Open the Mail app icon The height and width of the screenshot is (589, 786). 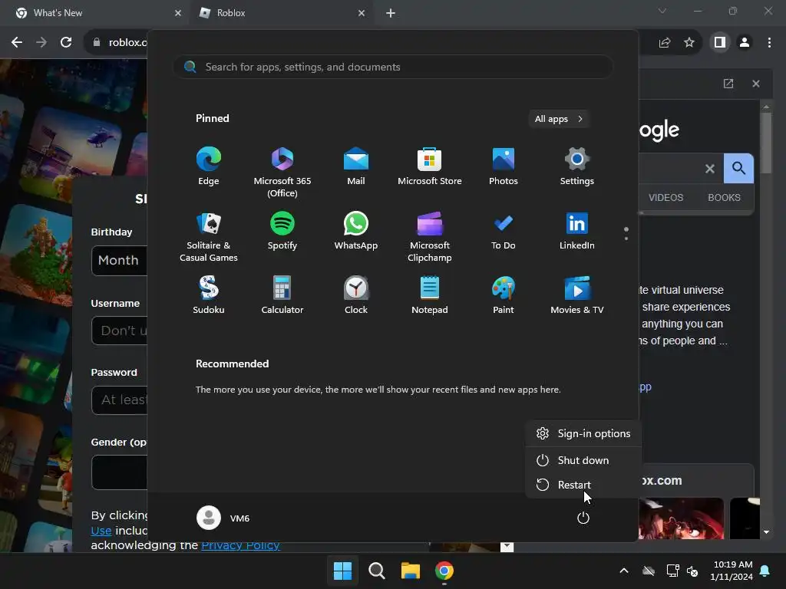point(356,166)
